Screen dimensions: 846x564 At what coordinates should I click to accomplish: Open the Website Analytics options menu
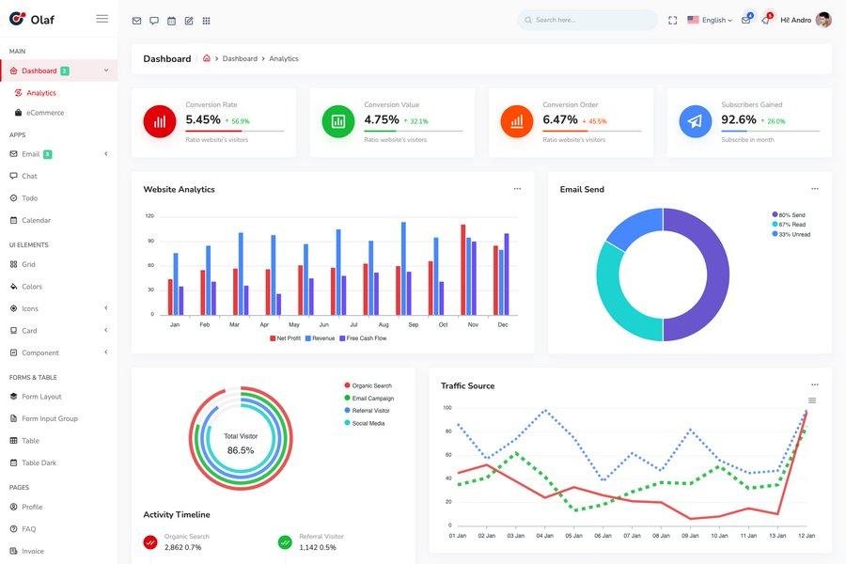[x=515, y=186]
